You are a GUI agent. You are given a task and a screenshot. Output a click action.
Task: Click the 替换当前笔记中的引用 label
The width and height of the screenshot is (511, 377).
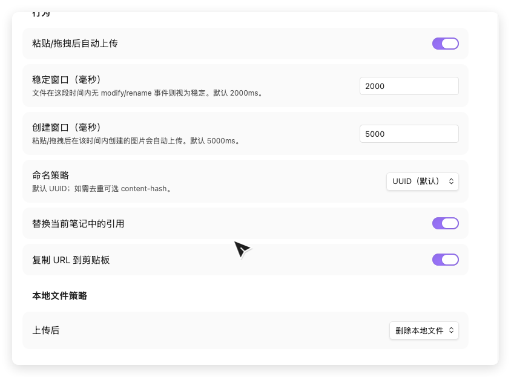click(x=78, y=223)
